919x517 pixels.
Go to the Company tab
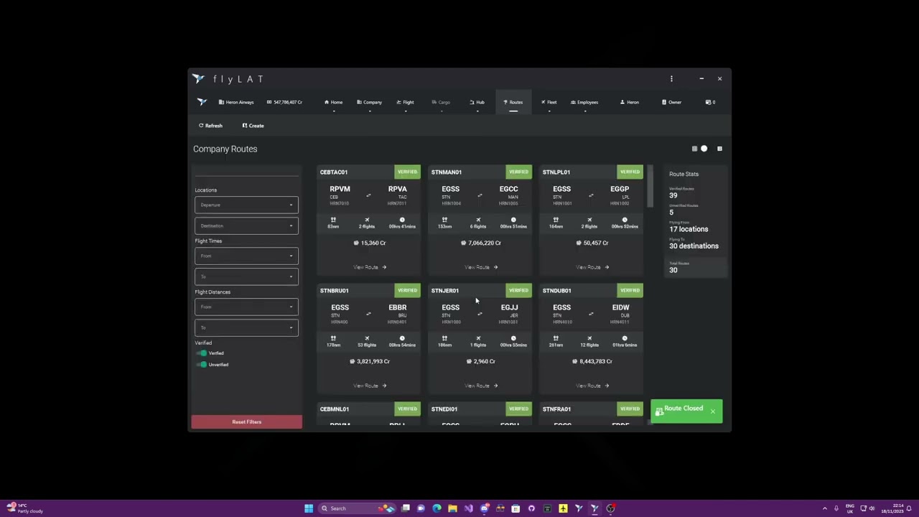click(x=369, y=102)
